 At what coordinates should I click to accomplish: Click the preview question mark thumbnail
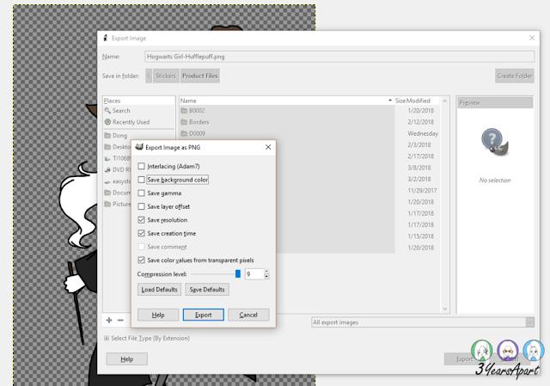[x=494, y=142]
